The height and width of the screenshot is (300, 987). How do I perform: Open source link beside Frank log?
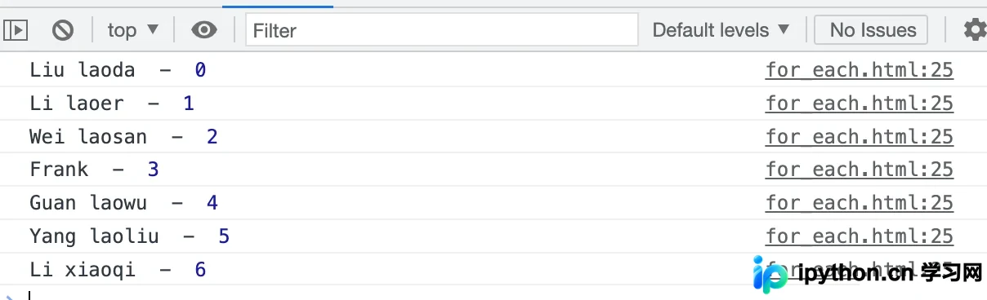860,170
